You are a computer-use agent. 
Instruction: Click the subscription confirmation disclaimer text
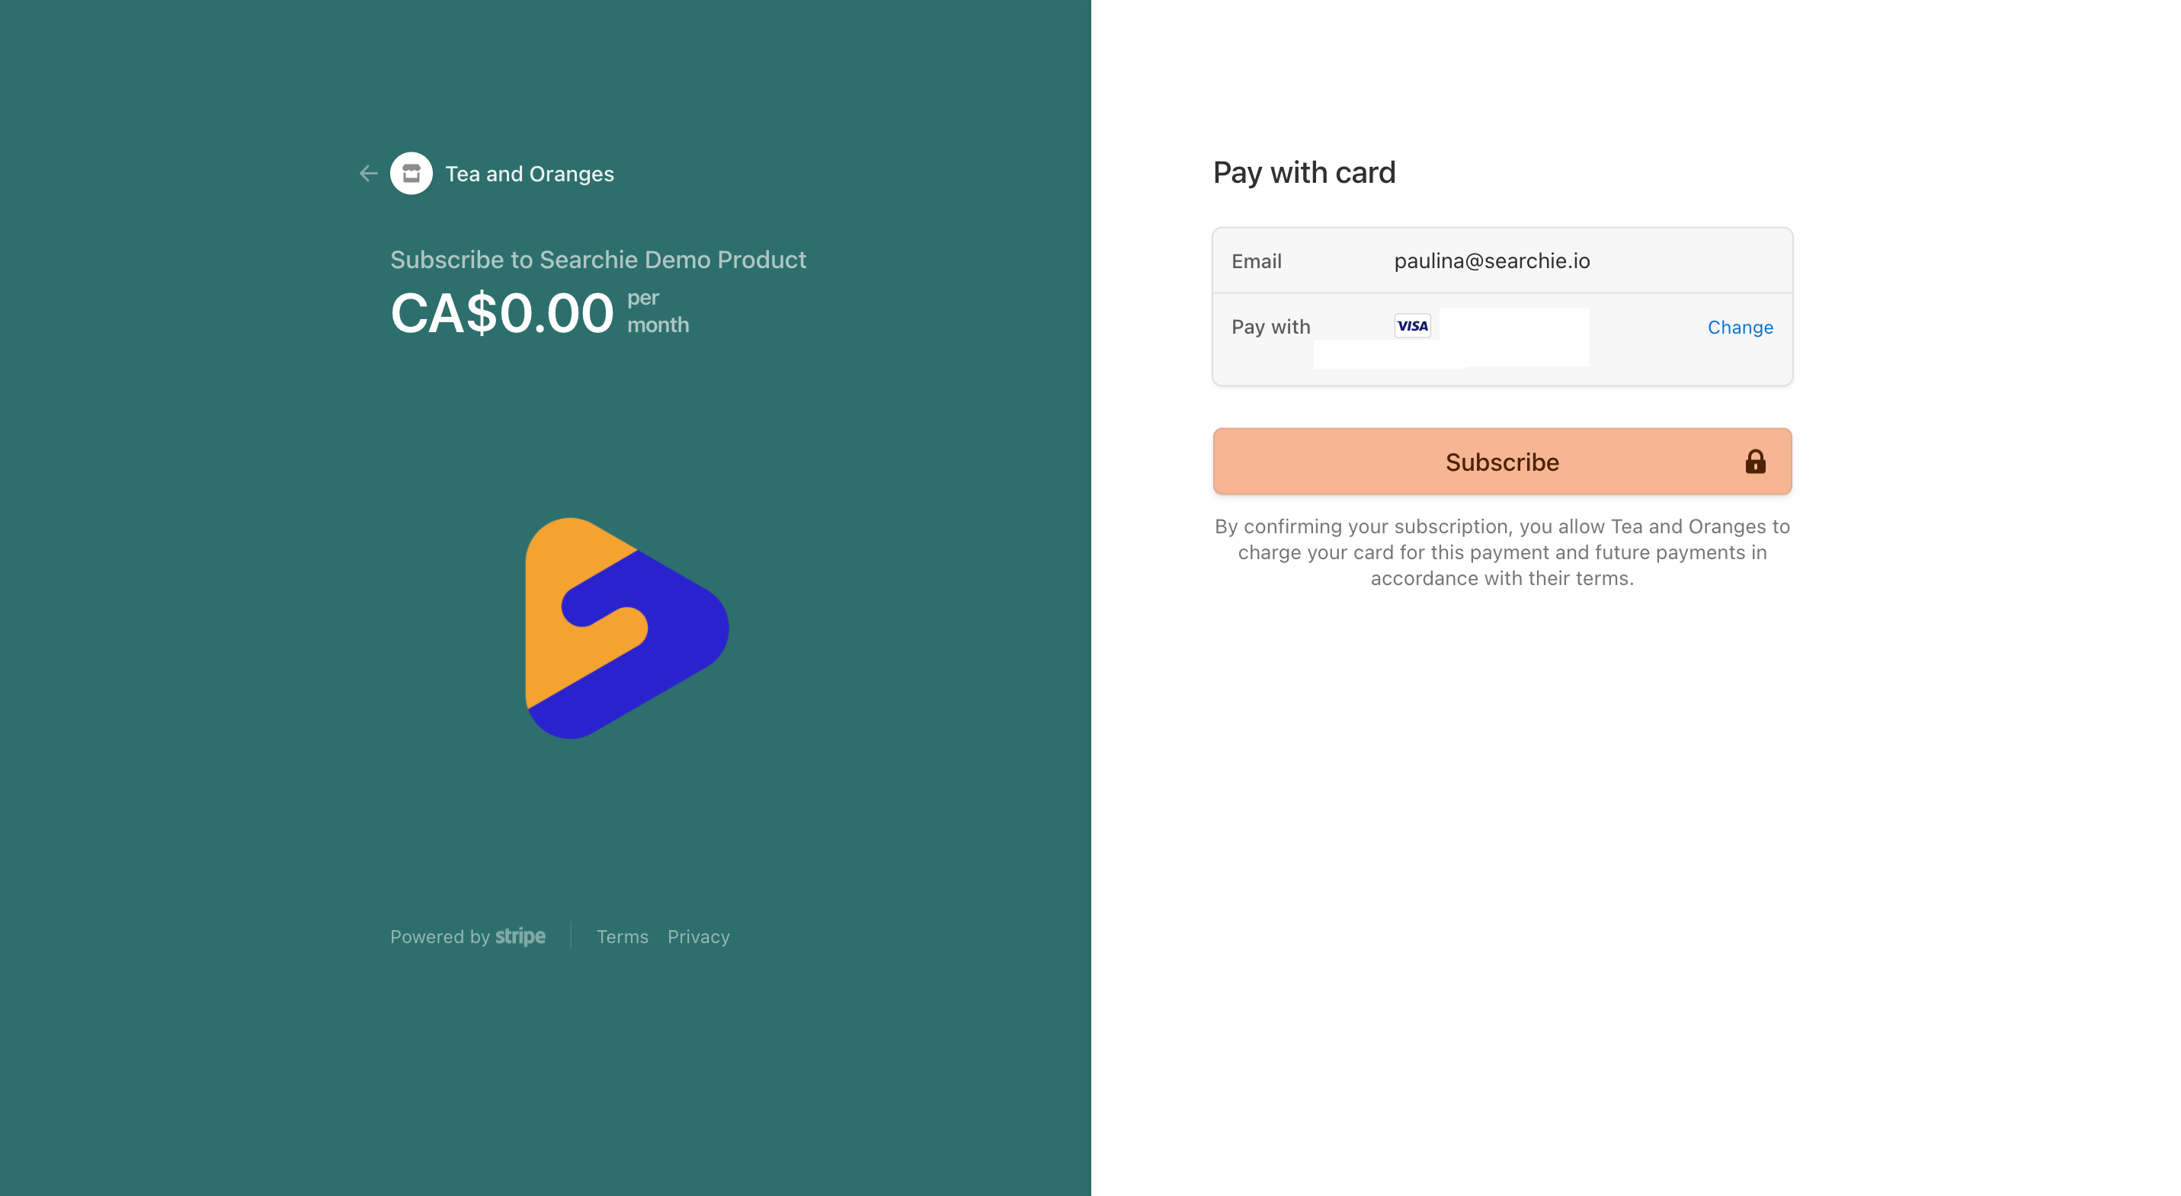[x=1502, y=552]
